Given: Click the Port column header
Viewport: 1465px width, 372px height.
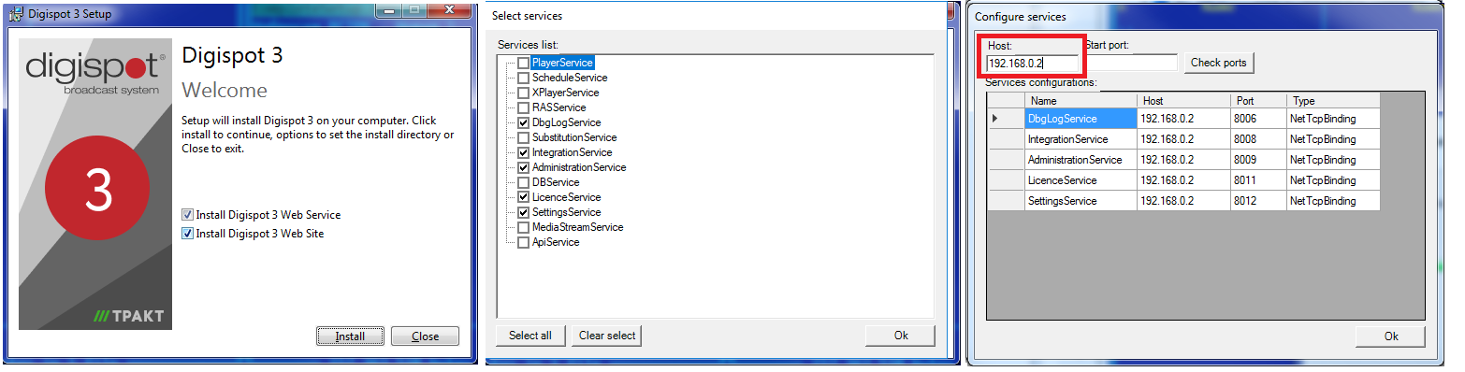Looking at the screenshot, I should pos(1258,101).
